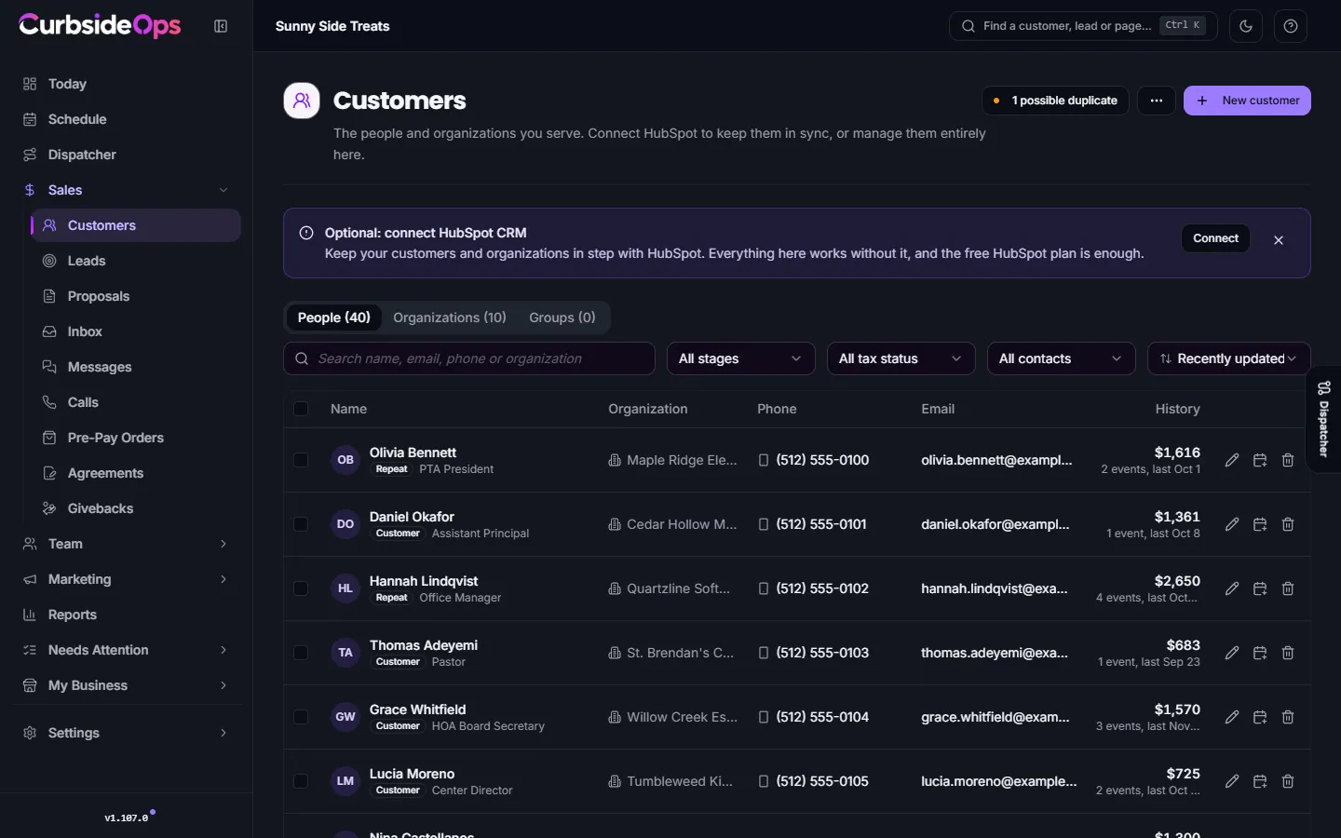This screenshot has height=838, width=1341.
Task: Check the Daniel Okafor row checkbox
Action: coord(301,524)
